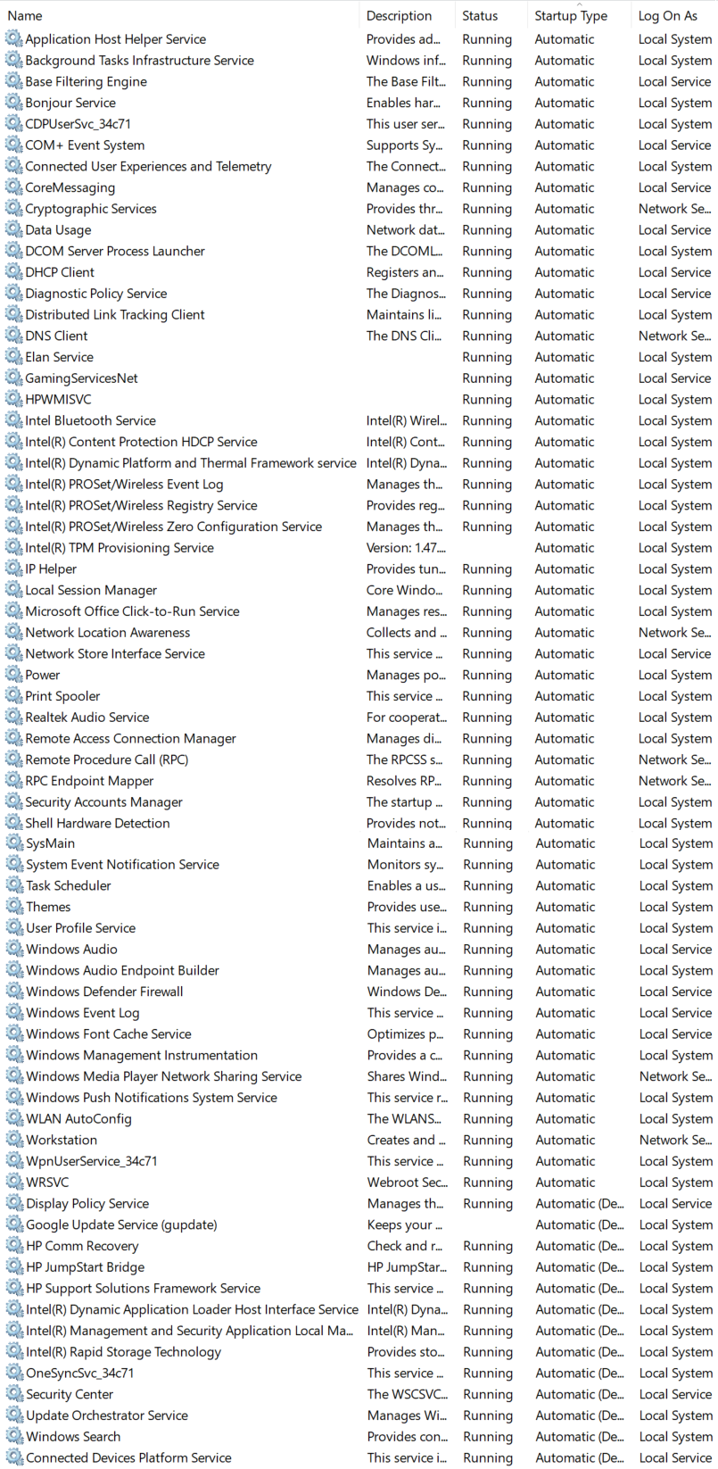
Task: Click the gear icon for Local Session Manager
Action: (13, 590)
